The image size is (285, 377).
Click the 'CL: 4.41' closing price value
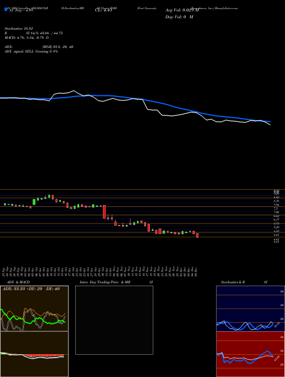pyautogui.click(x=103, y=10)
